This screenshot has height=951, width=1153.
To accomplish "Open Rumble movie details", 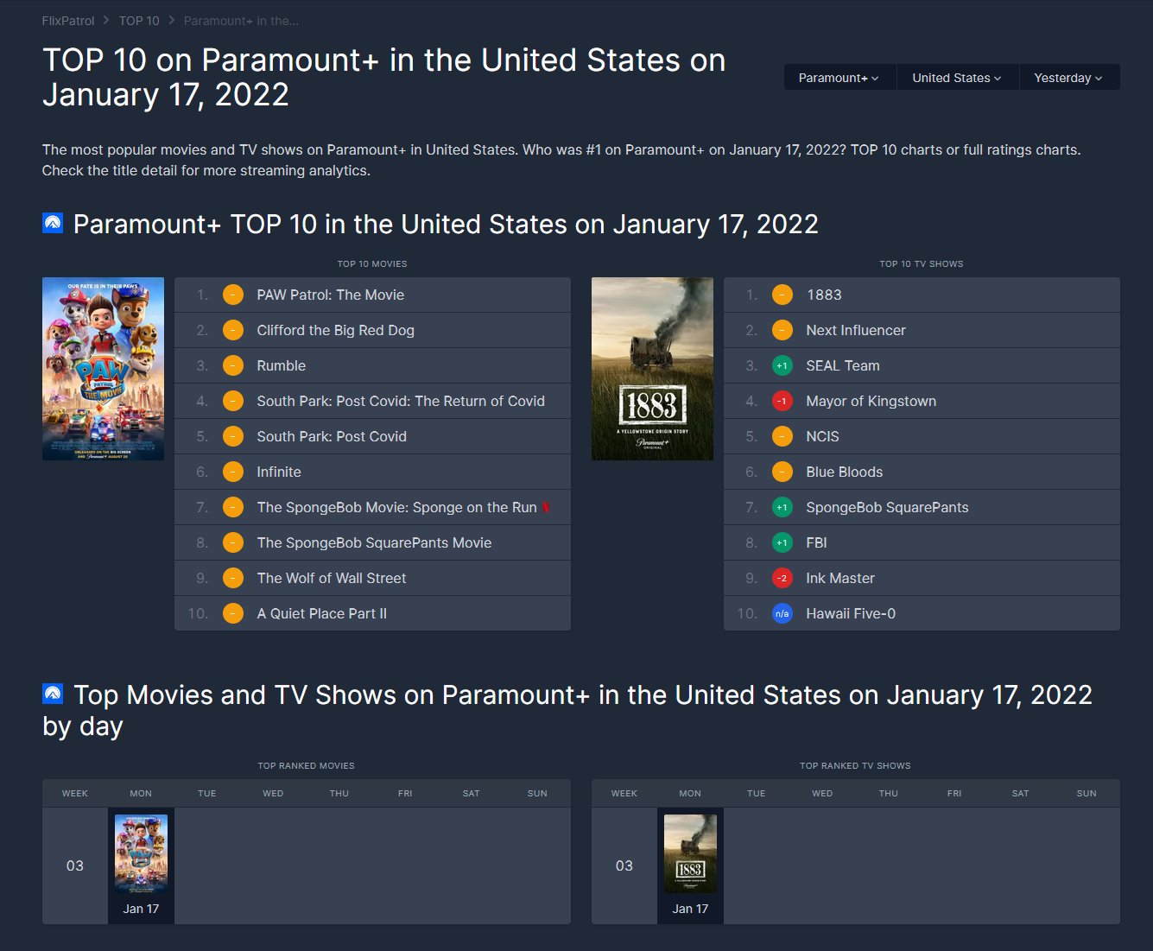I will [281, 365].
